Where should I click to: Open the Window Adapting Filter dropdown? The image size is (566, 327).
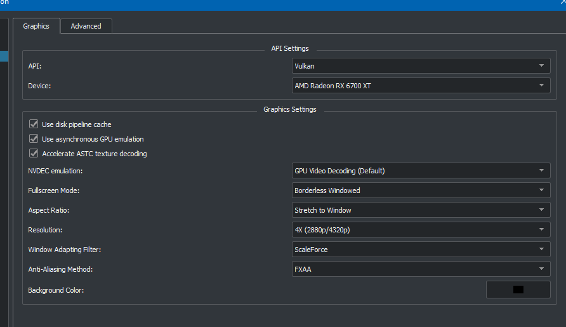[421, 250]
